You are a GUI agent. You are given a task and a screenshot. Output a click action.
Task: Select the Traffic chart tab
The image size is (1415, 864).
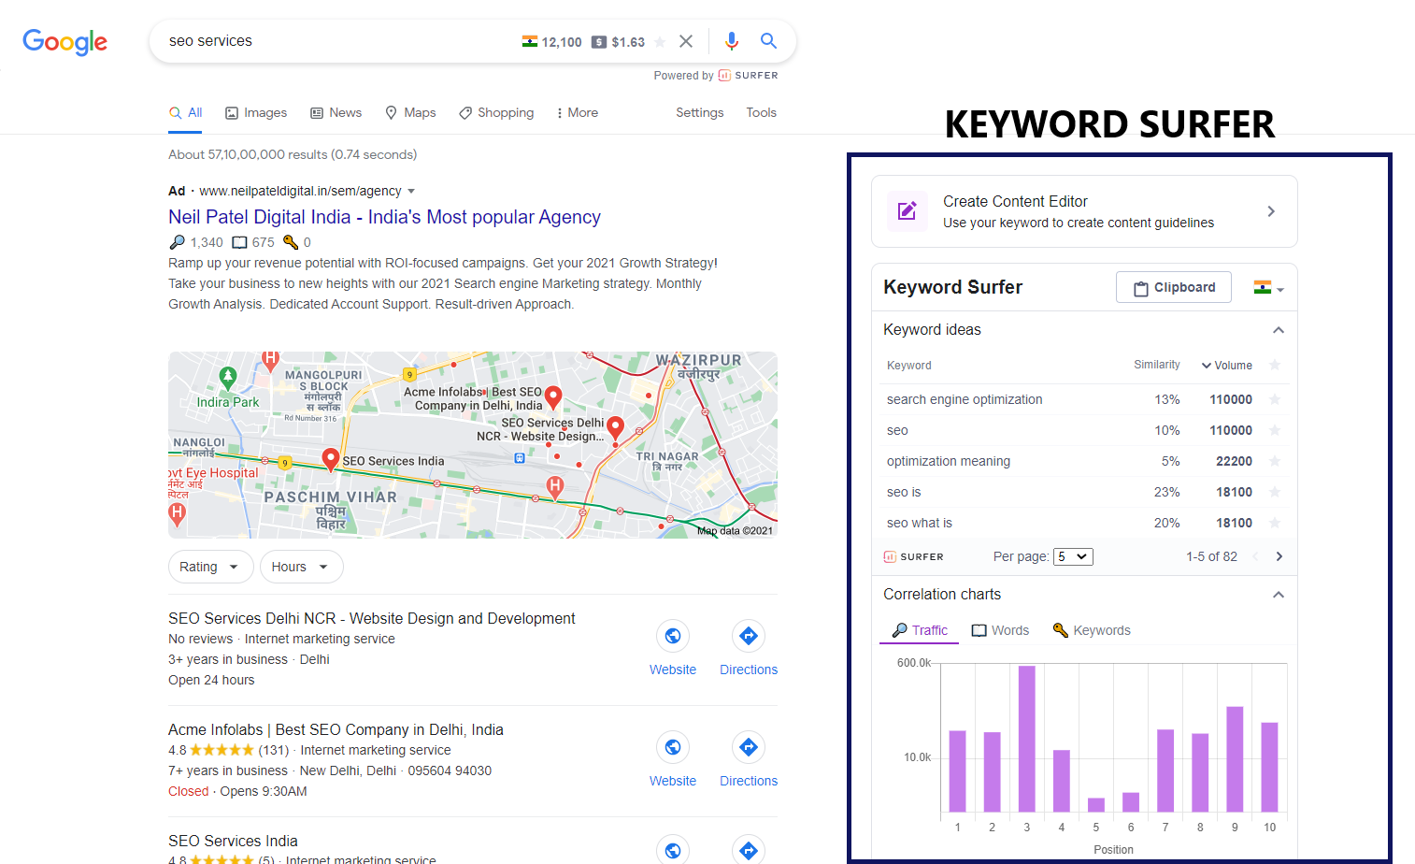tap(920, 630)
